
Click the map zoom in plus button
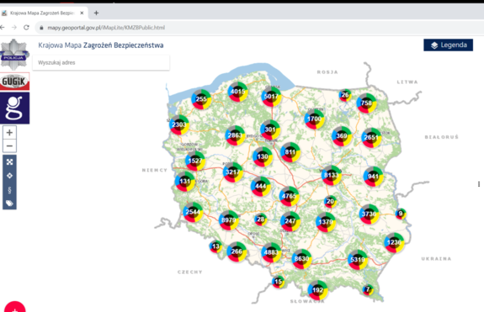tap(9, 133)
